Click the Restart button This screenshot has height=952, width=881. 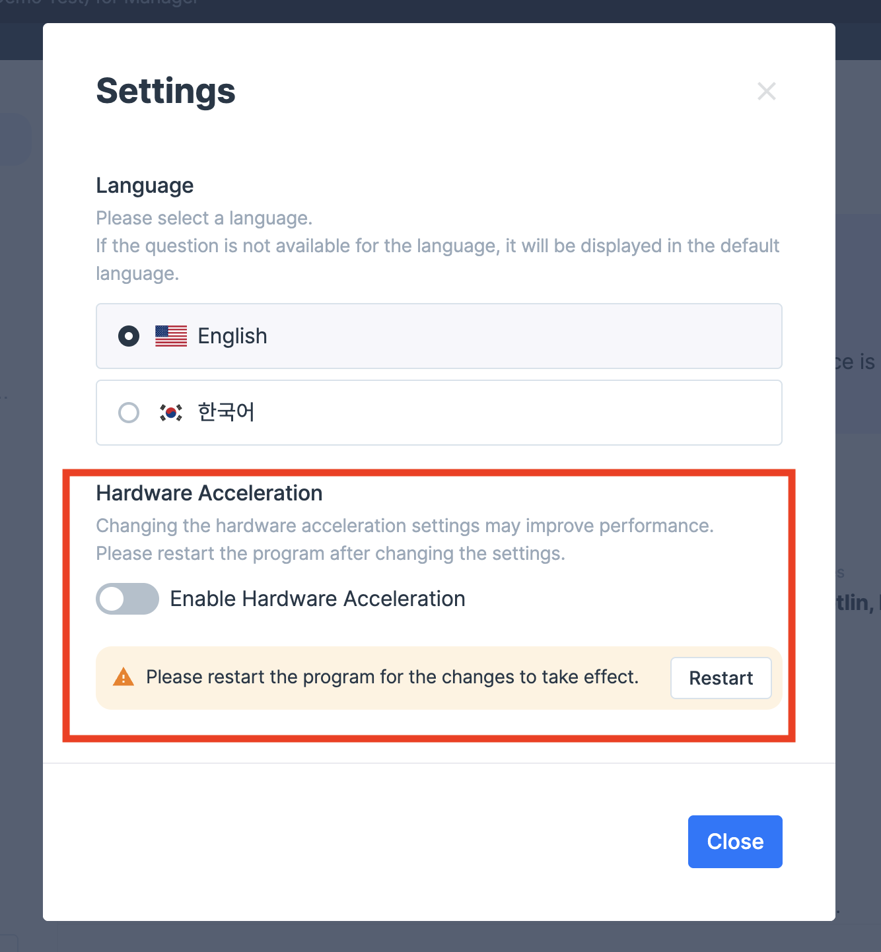pos(721,678)
